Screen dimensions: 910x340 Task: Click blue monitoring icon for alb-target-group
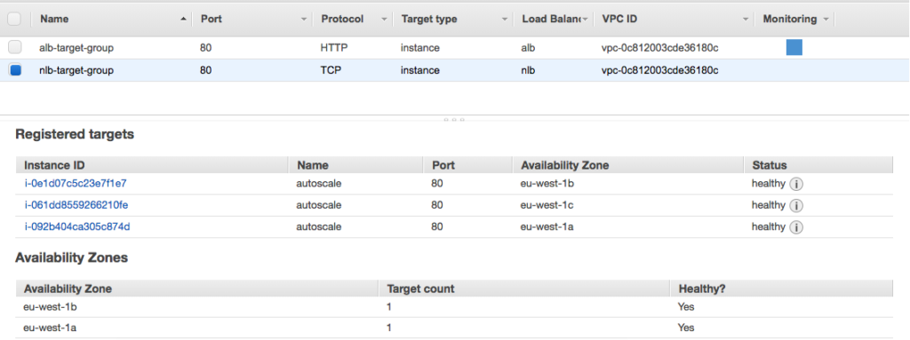pyautogui.click(x=794, y=48)
